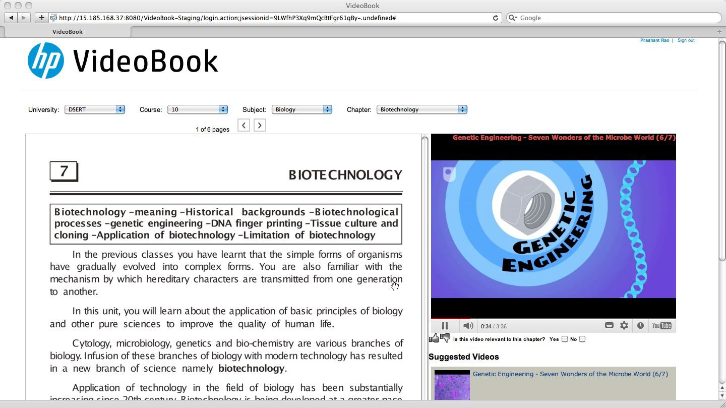The width and height of the screenshot is (726, 408).
Task: Open video settings gear
Action: pos(624,326)
